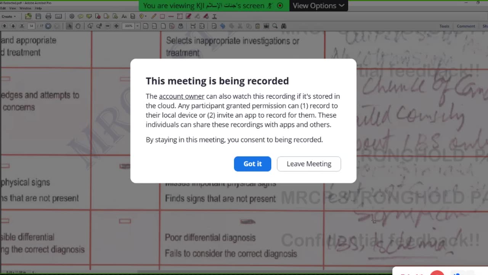Click the page number field showing 14
This screenshot has height=275, width=488.
click(x=31, y=26)
